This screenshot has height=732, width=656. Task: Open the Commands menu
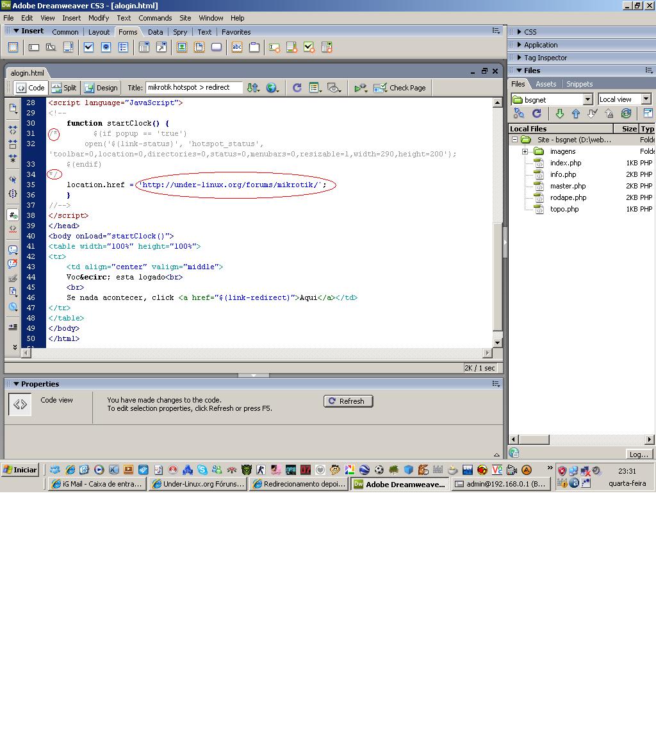(x=155, y=18)
